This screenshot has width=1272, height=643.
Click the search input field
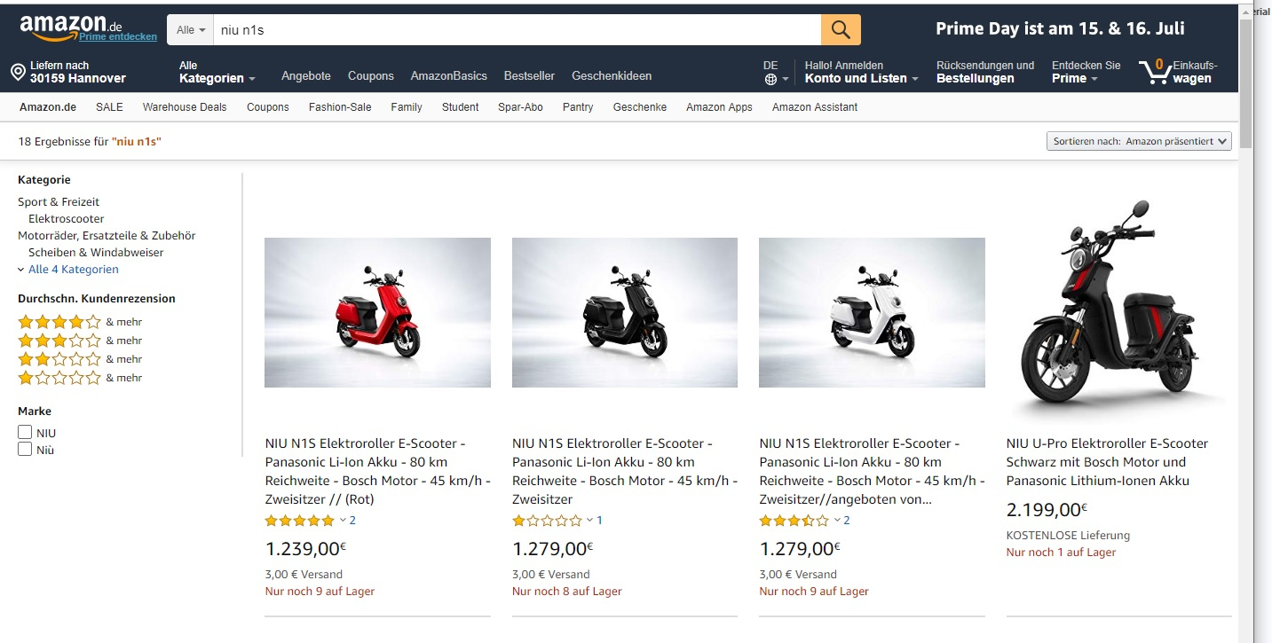pyautogui.click(x=515, y=30)
